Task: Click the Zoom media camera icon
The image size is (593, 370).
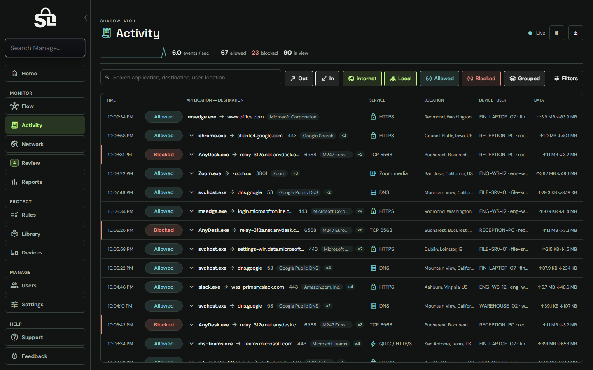Action: pos(373,173)
